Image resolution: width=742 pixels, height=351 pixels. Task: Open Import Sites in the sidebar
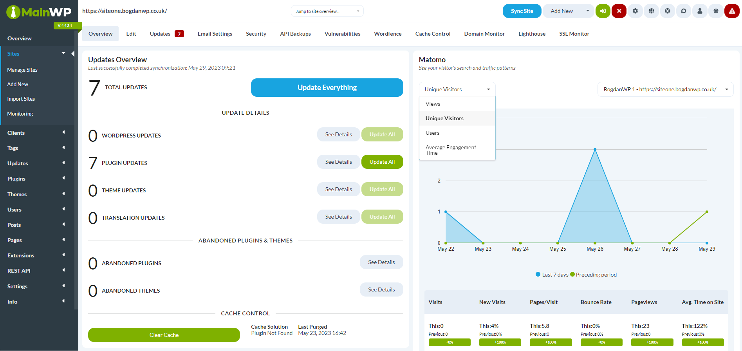21,99
